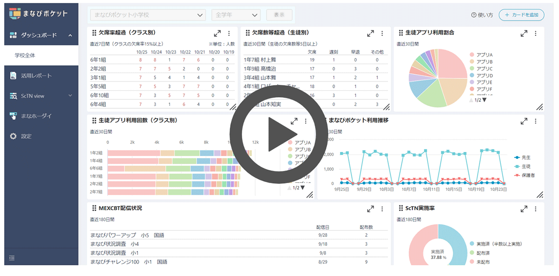Toggle the 先生 series in line chart legend
Screen dimensions: 559x276
(x=522, y=158)
